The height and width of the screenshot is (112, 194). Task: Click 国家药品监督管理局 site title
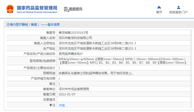pyautogui.click(x=37, y=8)
